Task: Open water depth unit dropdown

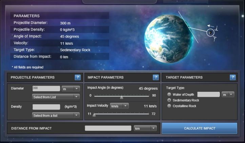Action: tap(228, 94)
